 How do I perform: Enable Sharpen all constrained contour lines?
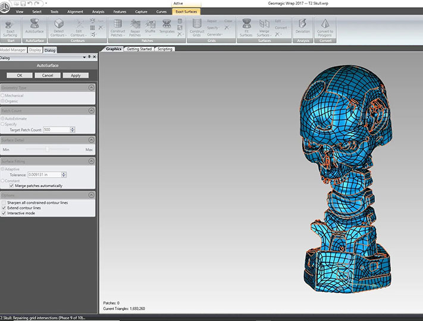pyautogui.click(x=4, y=203)
